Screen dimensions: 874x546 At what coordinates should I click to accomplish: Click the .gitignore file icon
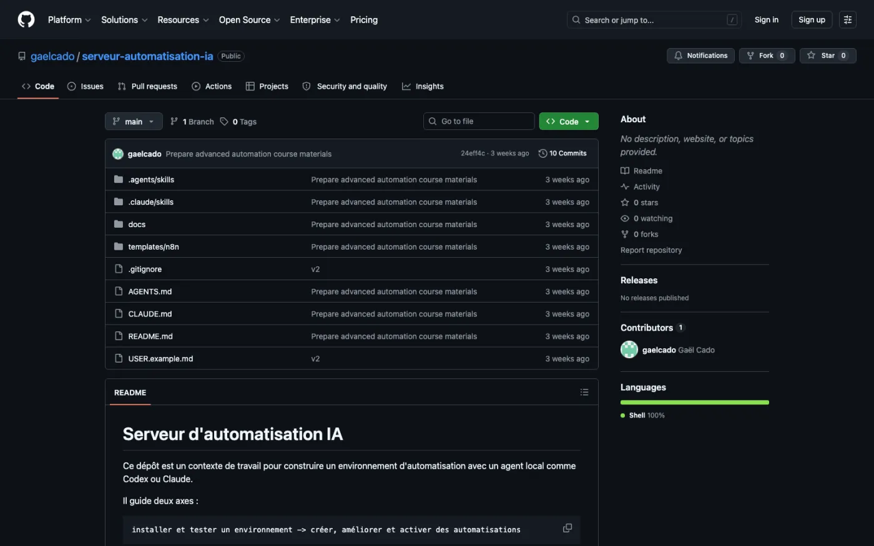tap(119, 269)
